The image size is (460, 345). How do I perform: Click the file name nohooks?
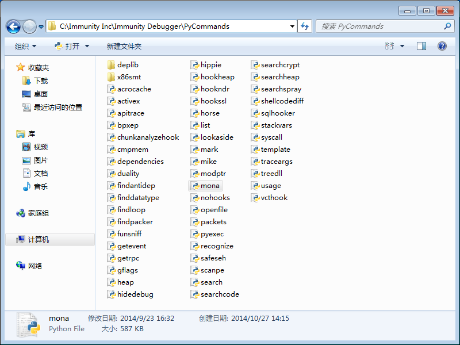[x=215, y=198]
